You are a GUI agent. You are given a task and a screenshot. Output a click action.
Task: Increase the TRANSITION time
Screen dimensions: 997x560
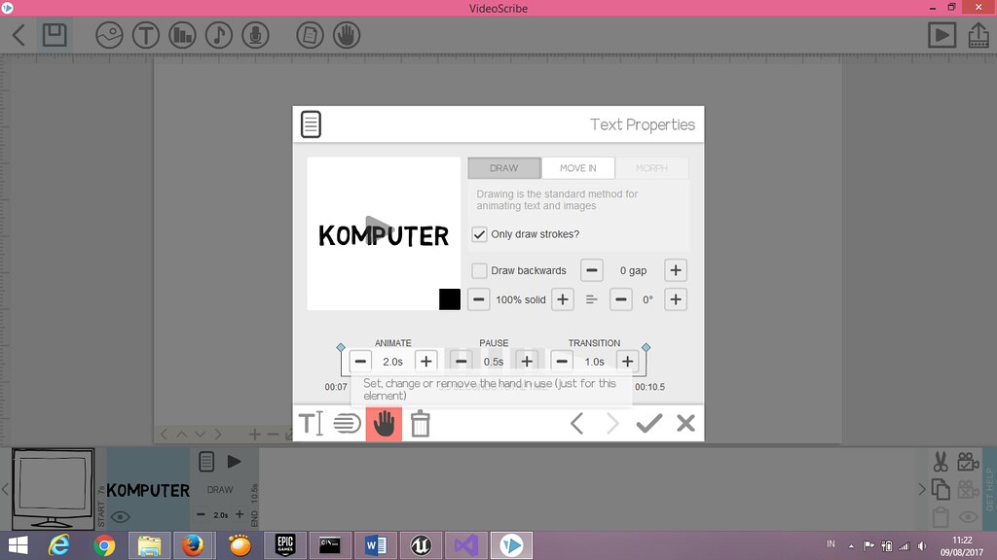(x=628, y=362)
